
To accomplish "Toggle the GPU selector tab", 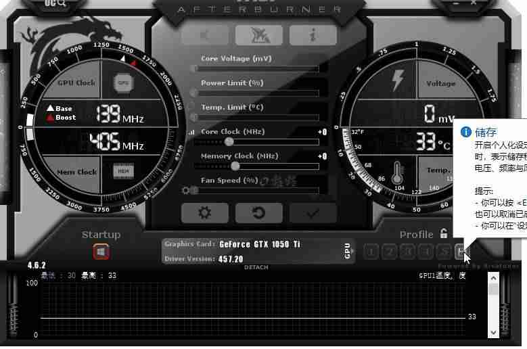I will 347,251.
